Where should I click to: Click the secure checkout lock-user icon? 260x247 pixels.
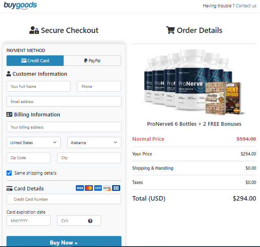pos(34,30)
